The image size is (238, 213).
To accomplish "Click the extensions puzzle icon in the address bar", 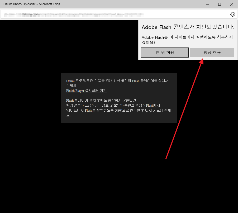I will pos(232,14).
